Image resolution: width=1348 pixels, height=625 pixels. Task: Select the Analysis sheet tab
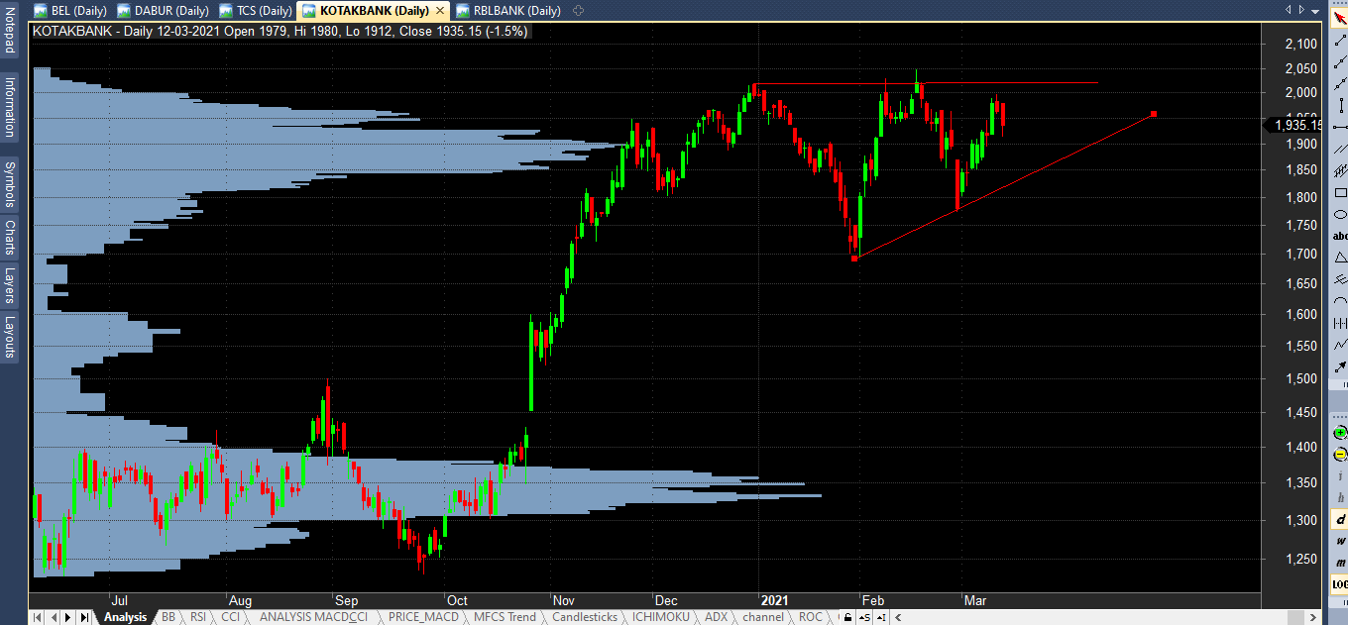coord(125,617)
